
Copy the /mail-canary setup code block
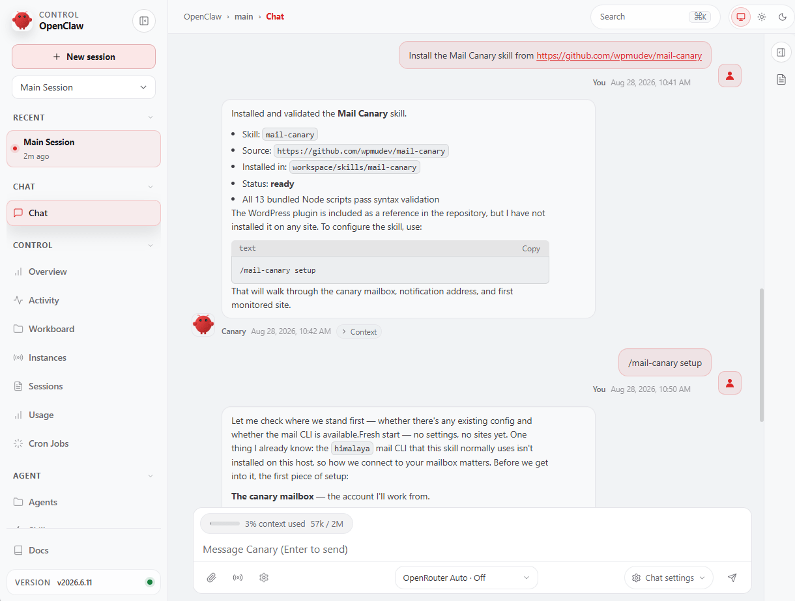(x=530, y=249)
